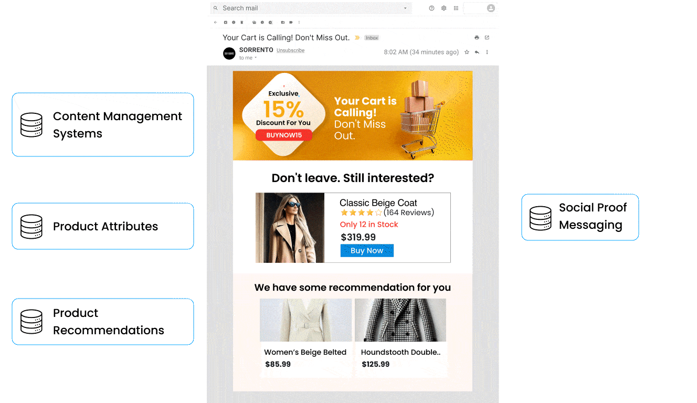Viewport: 697px width, 403px height.
Task: Open the more options menu beside reply
Action: 487,52
